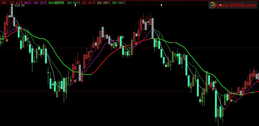Click the candlestick at the 219.50 high
This screenshot has height=126, width=259.
point(12,11)
